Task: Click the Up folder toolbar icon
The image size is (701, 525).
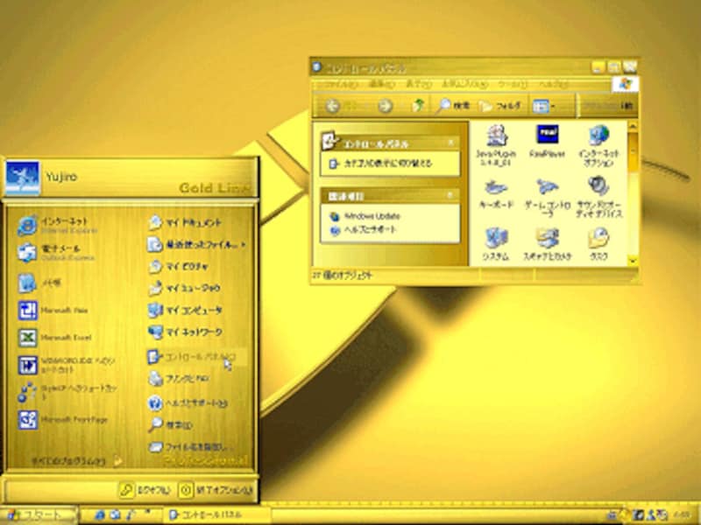Action: click(419, 106)
